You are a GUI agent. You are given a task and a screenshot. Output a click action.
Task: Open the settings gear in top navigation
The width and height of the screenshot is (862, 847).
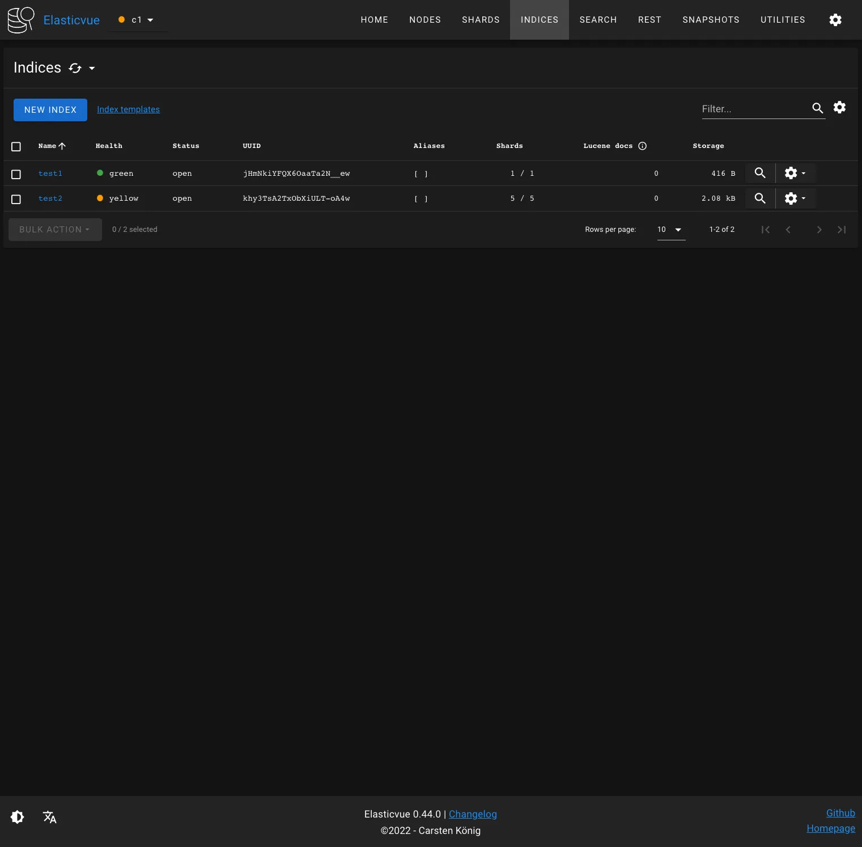tap(835, 20)
